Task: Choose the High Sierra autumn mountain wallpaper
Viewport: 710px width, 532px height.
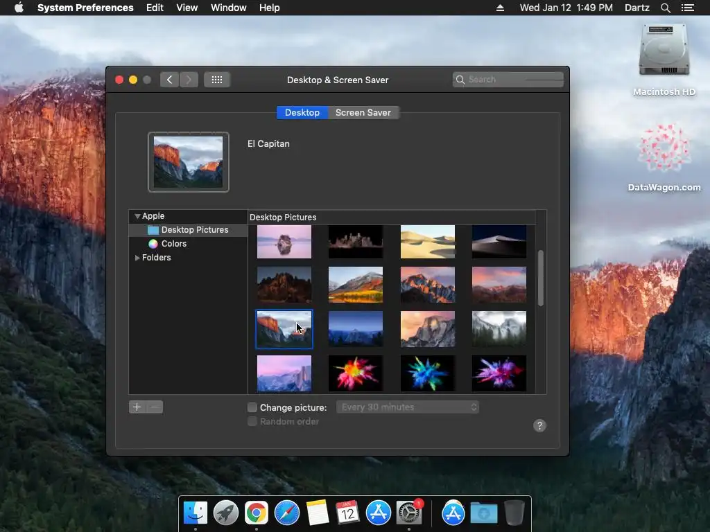Action: pyautogui.click(x=356, y=285)
